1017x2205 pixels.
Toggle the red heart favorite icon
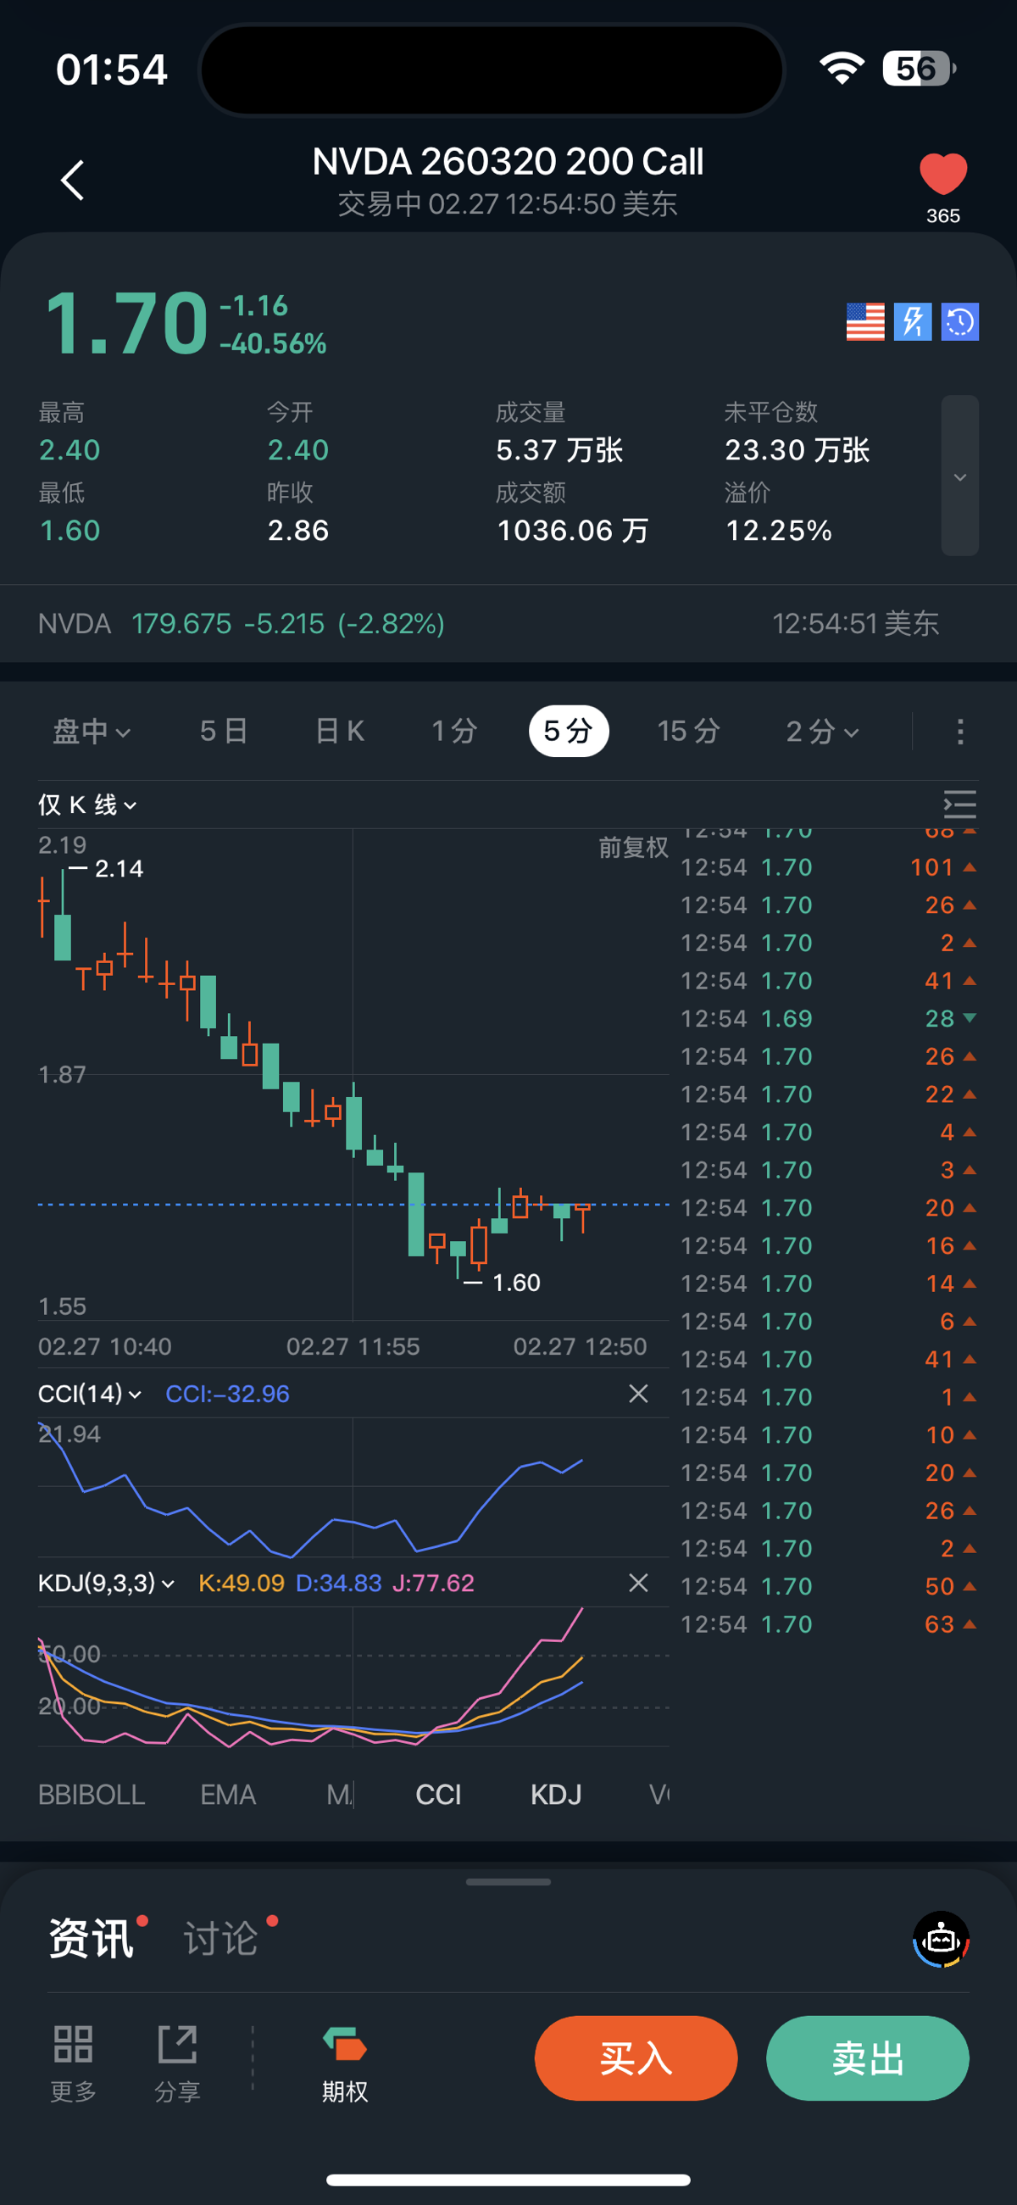click(942, 175)
